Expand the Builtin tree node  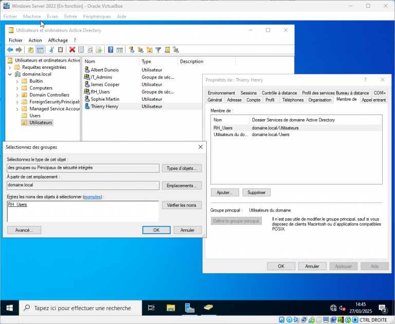click(17, 81)
